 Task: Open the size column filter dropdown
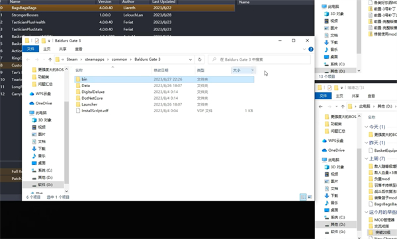point(252,70)
